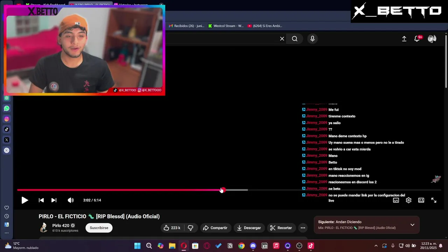Open Google Chrome from the taskbar
This screenshot has width=448, height=252.
[241, 246]
